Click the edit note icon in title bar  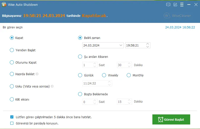(x=175, y=5)
